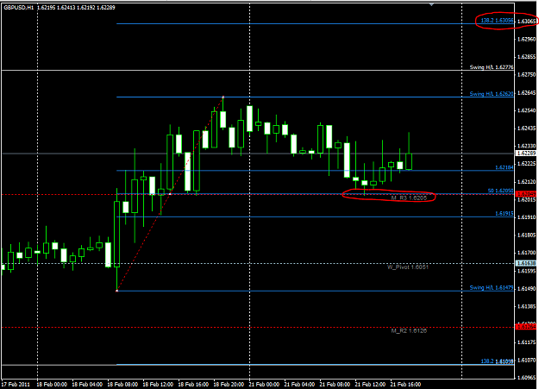
Task: Click the light price tag 1.61638
Action: [526, 263]
